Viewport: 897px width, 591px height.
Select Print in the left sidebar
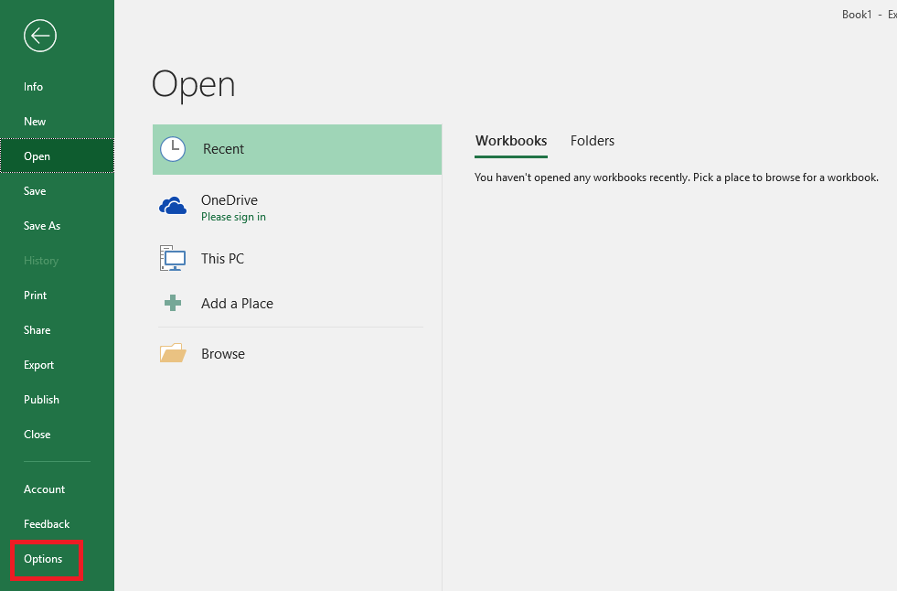[x=35, y=295]
